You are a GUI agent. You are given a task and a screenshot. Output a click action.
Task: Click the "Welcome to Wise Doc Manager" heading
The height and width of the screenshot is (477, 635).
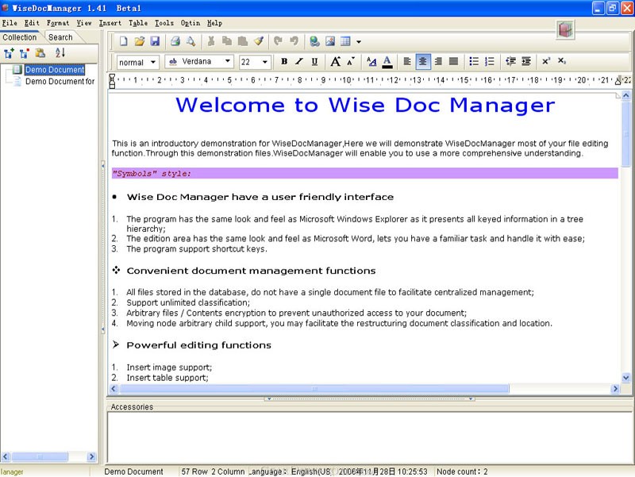pos(365,106)
